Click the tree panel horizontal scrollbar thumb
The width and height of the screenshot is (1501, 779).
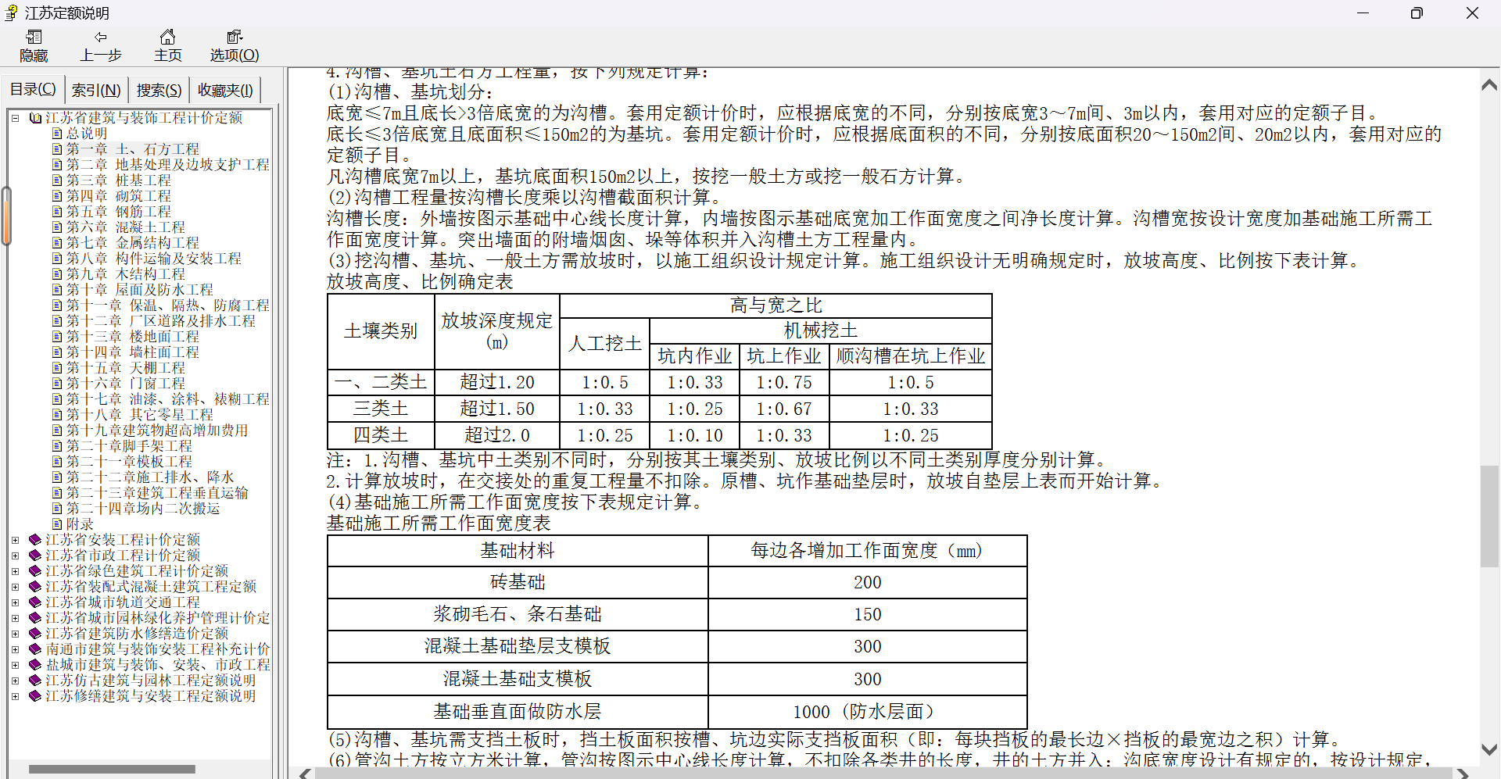[x=112, y=770]
